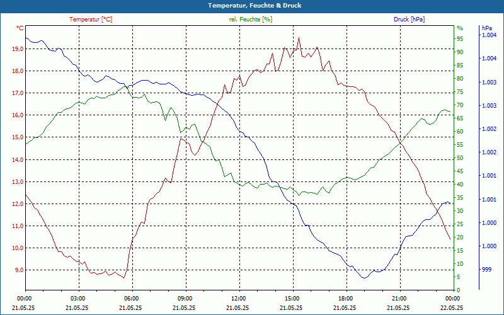This screenshot has height=315, width=504.
Task: Click the "13,0" temperature axis tick
Action: [18, 182]
